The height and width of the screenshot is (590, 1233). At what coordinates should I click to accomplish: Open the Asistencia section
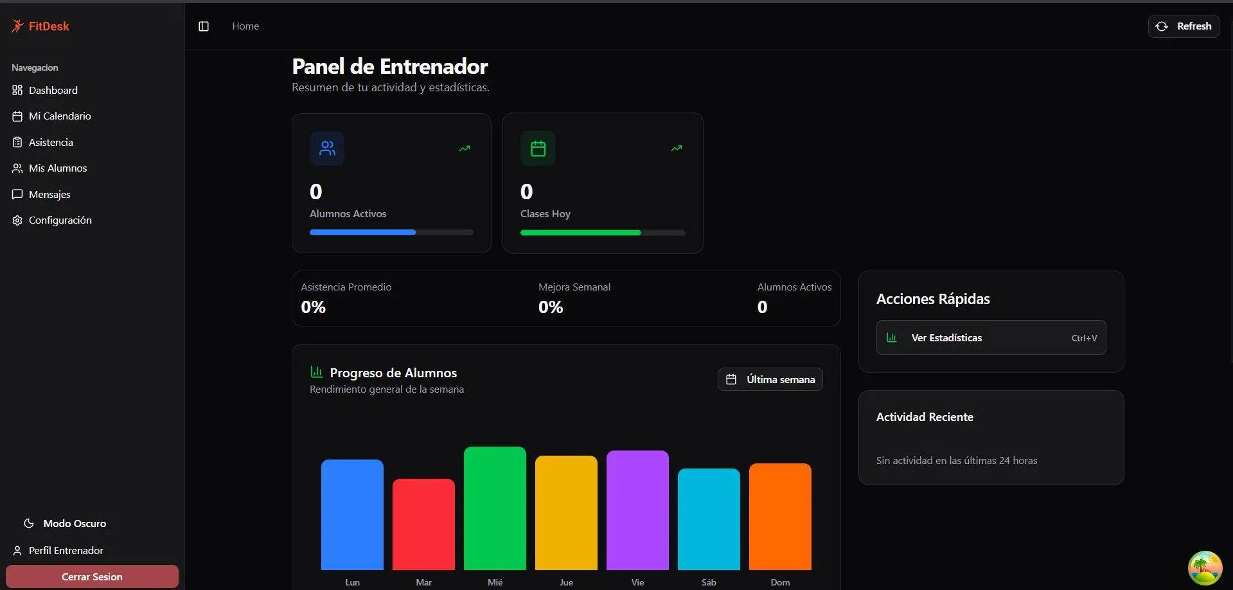tap(51, 142)
